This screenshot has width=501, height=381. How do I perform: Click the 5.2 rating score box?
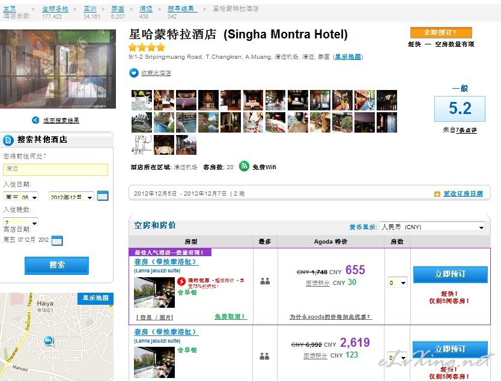[x=460, y=109]
